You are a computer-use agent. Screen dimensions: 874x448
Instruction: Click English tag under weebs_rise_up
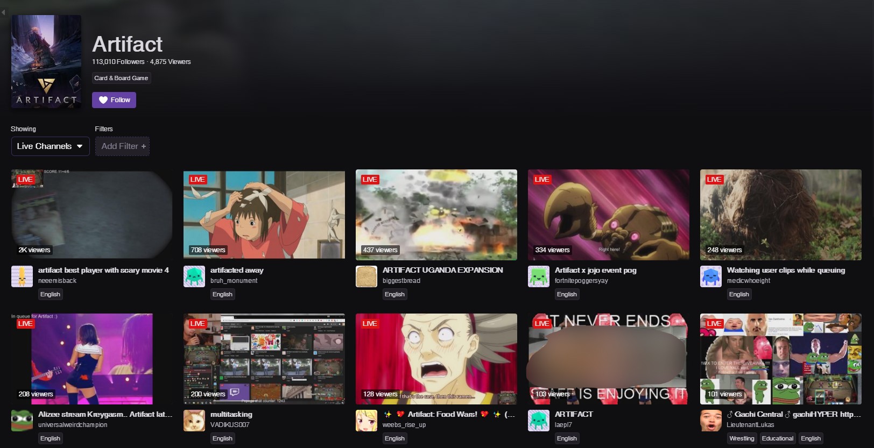[x=394, y=438]
